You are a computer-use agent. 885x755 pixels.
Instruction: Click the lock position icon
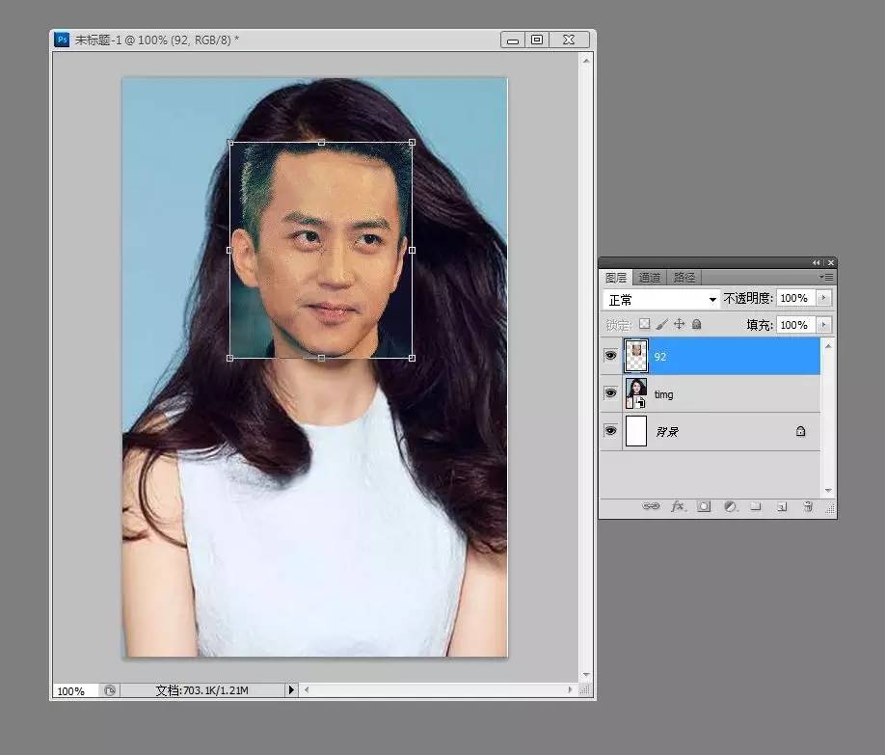679,325
